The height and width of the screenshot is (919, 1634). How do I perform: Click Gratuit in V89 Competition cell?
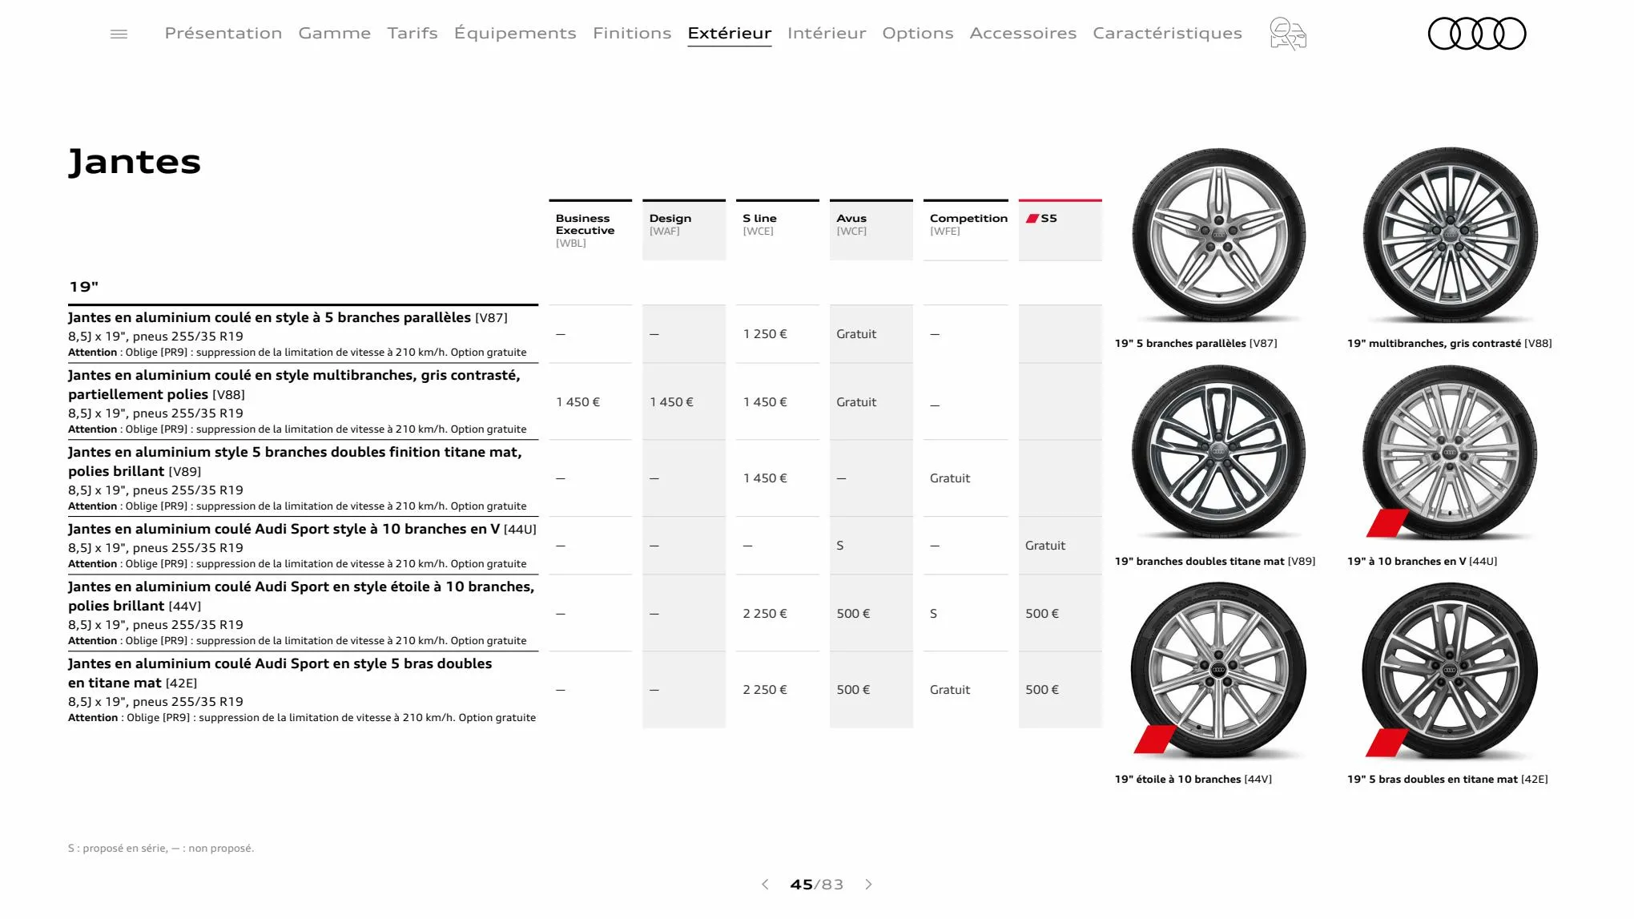point(950,478)
